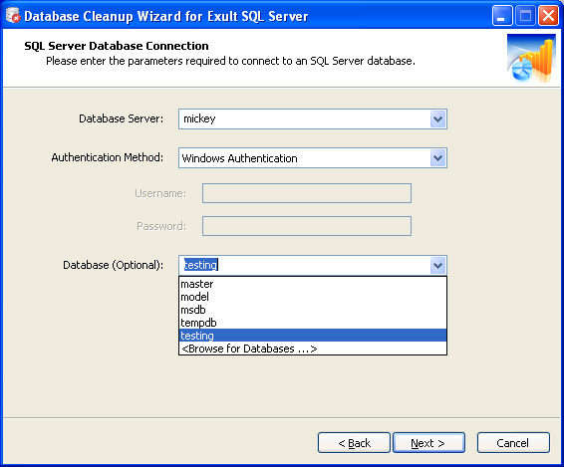Collapse the Database (Optional) dropdown arrow
Image resolution: width=564 pixels, height=467 pixels.
437,266
